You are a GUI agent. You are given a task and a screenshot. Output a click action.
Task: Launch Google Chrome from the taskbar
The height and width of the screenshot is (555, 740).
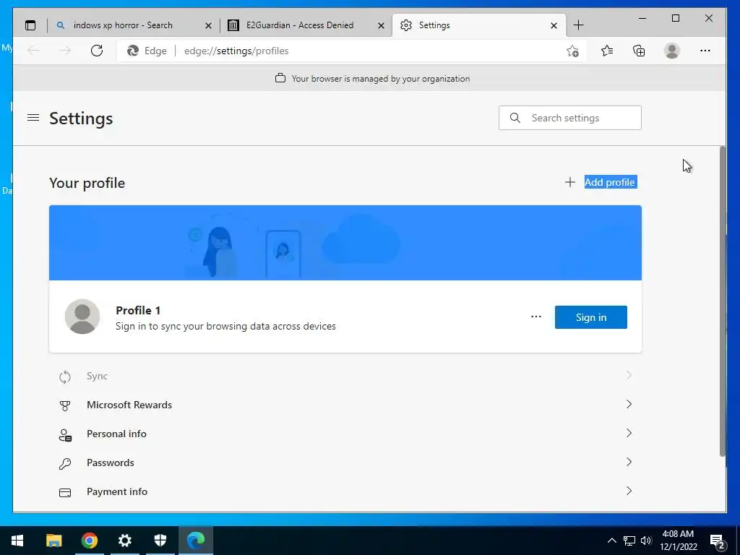click(89, 541)
